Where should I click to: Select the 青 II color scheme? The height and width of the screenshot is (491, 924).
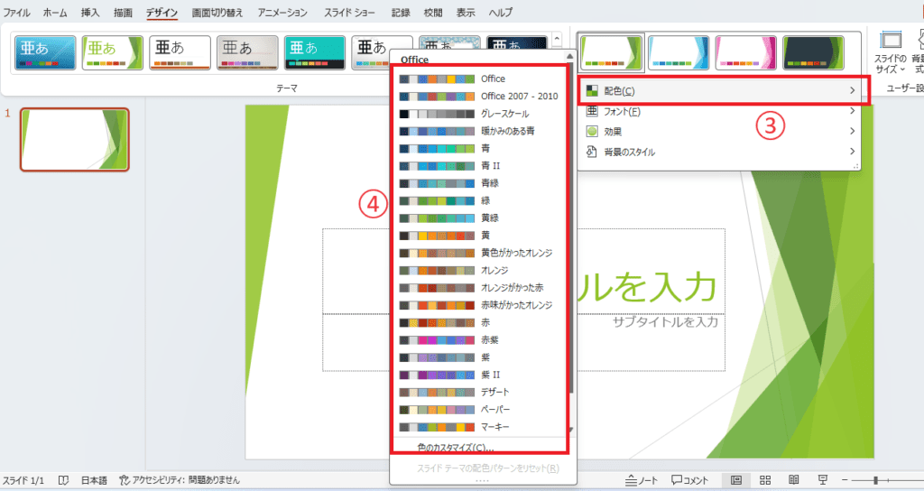480,166
